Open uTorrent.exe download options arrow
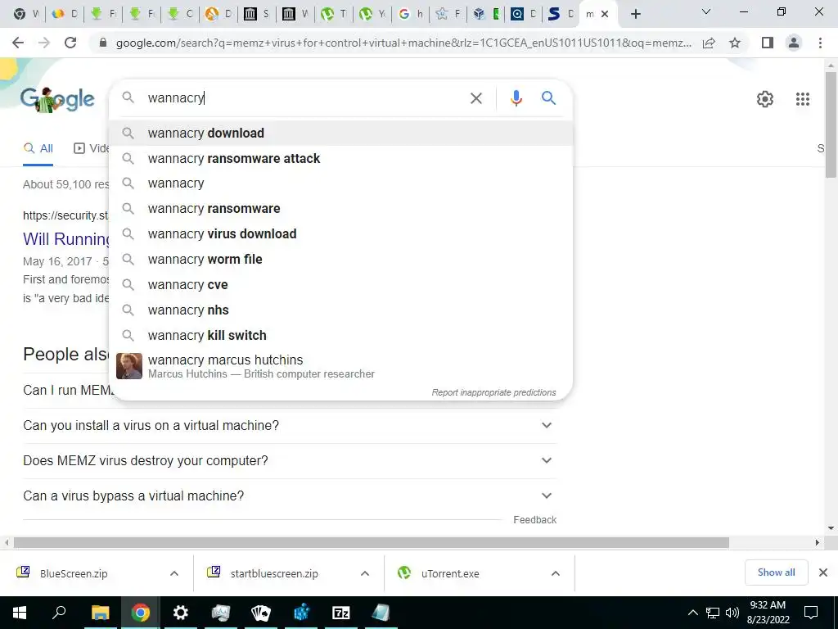The width and height of the screenshot is (838, 629). [556, 573]
